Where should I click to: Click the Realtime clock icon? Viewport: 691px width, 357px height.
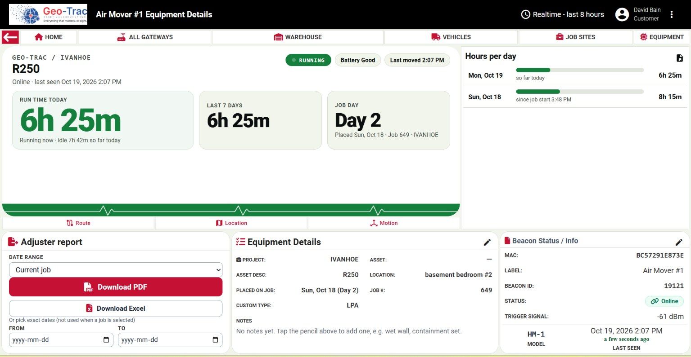pyautogui.click(x=525, y=14)
